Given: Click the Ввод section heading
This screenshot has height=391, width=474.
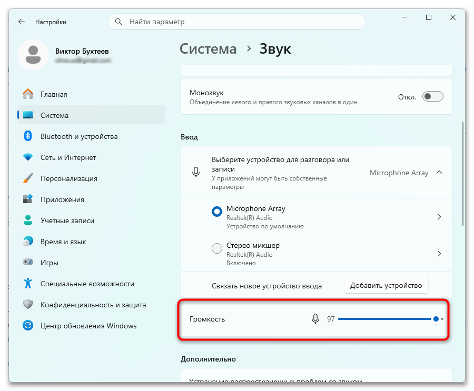Looking at the screenshot, I should click(189, 137).
